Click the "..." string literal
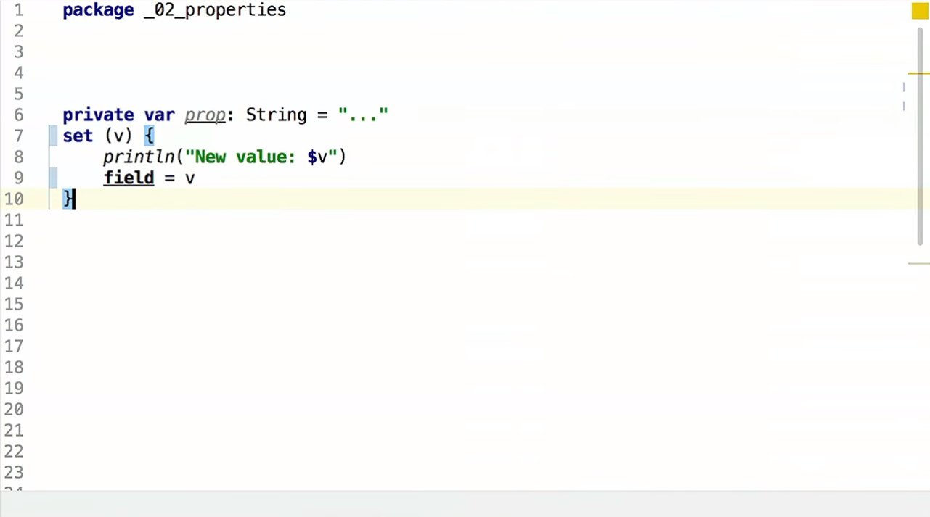Image resolution: width=930 pixels, height=517 pixels. pyautogui.click(x=363, y=115)
